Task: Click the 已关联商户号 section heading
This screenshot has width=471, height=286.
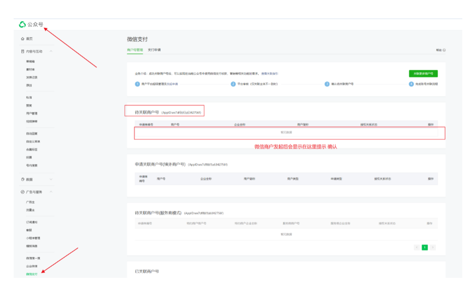Action: click(x=147, y=271)
